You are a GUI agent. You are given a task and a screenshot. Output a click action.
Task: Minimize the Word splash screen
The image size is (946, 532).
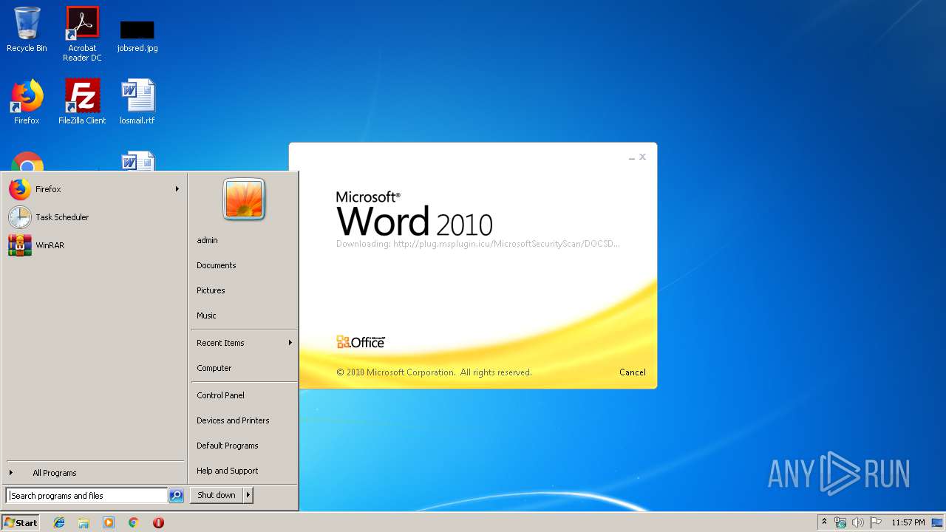632,157
